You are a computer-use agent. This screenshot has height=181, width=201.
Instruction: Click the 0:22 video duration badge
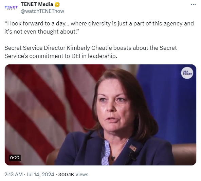(15, 158)
